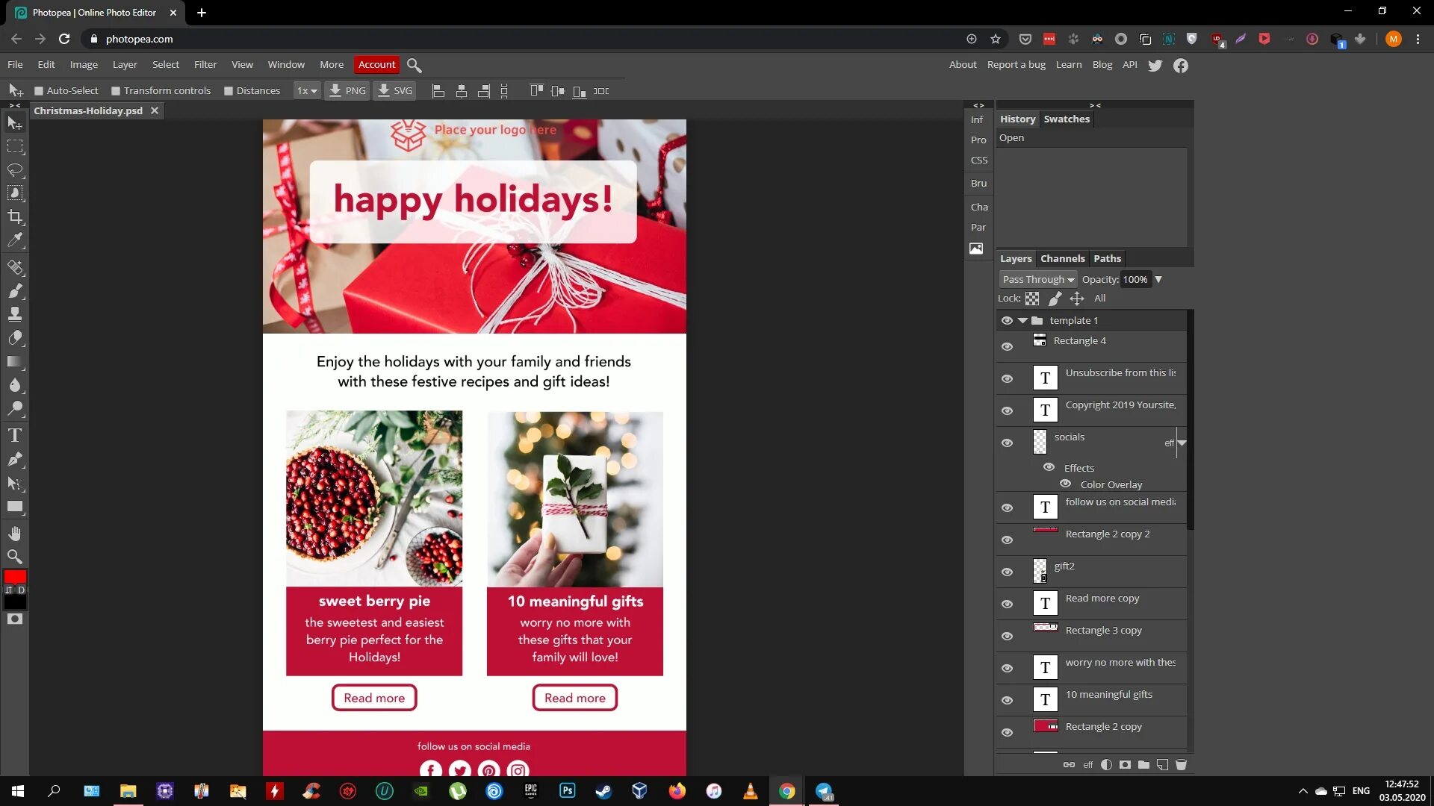Select the Type tool
This screenshot has height=806, width=1434.
click(15, 435)
